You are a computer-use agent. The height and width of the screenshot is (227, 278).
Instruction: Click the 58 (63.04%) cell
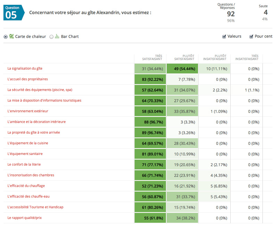(150, 111)
